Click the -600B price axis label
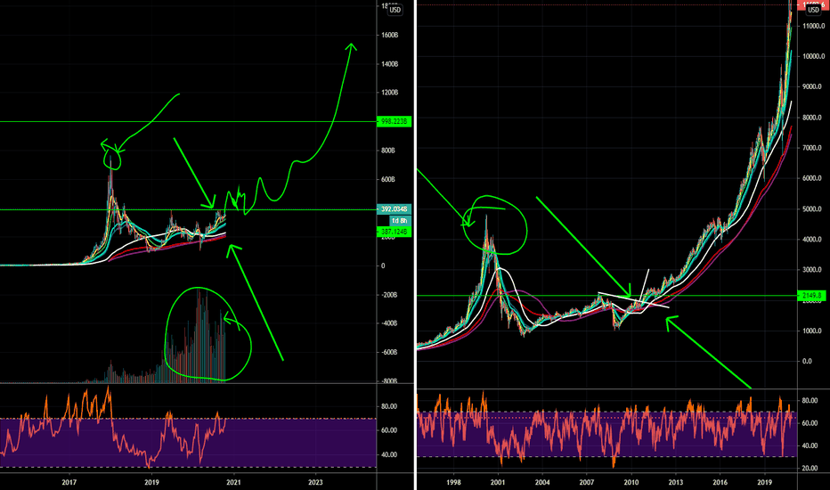 [389, 352]
